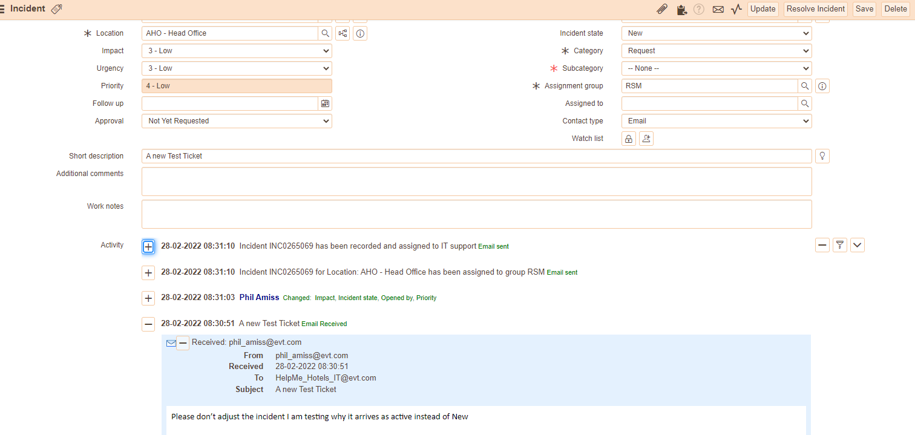Open help via the question mark icon

click(699, 9)
